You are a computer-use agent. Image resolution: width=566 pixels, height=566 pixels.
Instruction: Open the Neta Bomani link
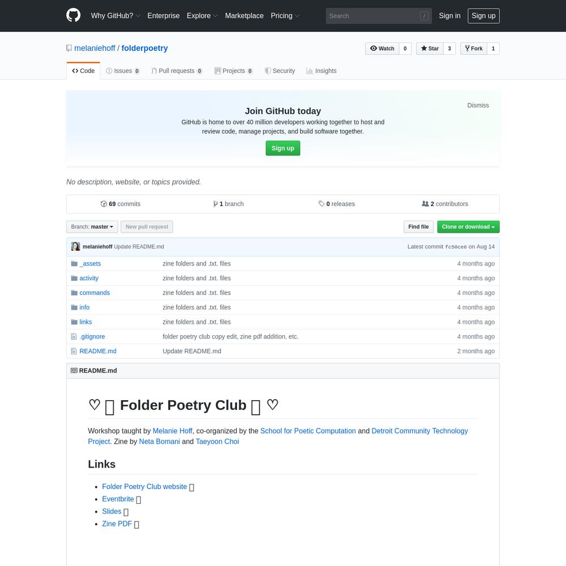[159, 441]
